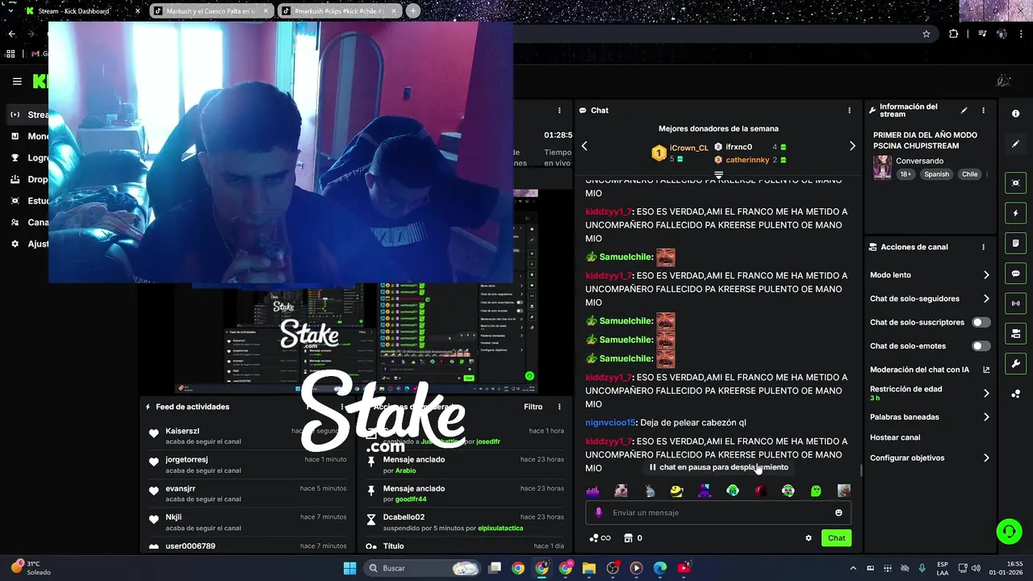Image resolution: width=1033 pixels, height=581 pixels.
Task: Open the Kick sidebar hamburger menu
Action: 17,82
